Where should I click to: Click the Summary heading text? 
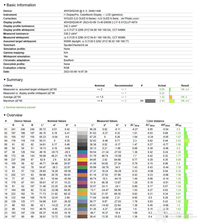(x=15, y=80)
